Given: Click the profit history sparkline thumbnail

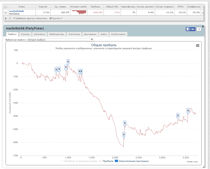Looking at the screenshot, I should (79, 12).
